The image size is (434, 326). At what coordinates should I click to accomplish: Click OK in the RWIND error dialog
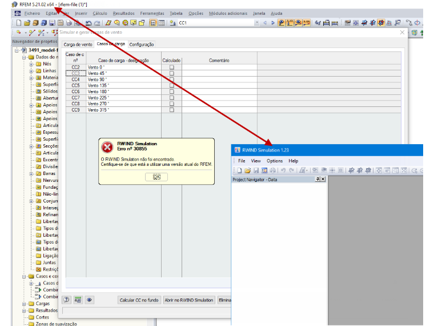(156, 177)
